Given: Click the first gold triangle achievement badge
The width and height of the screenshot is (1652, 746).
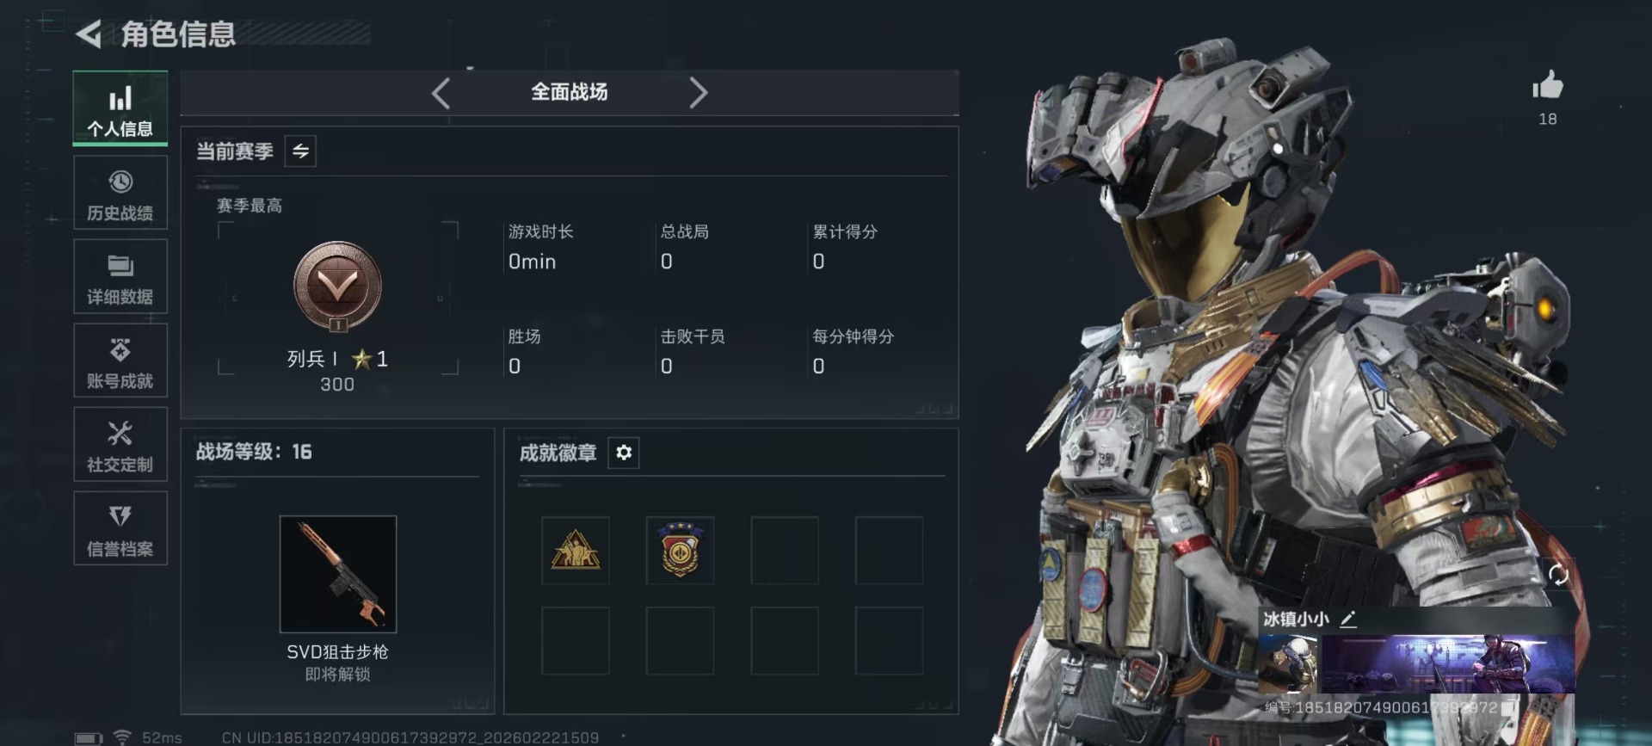Looking at the screenshot, I should (x=576, y=551).
